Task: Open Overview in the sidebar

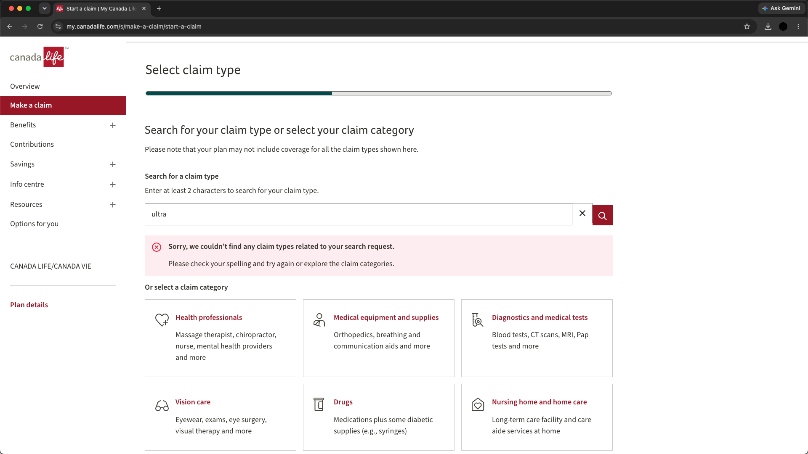Action: tap(25, 86)
